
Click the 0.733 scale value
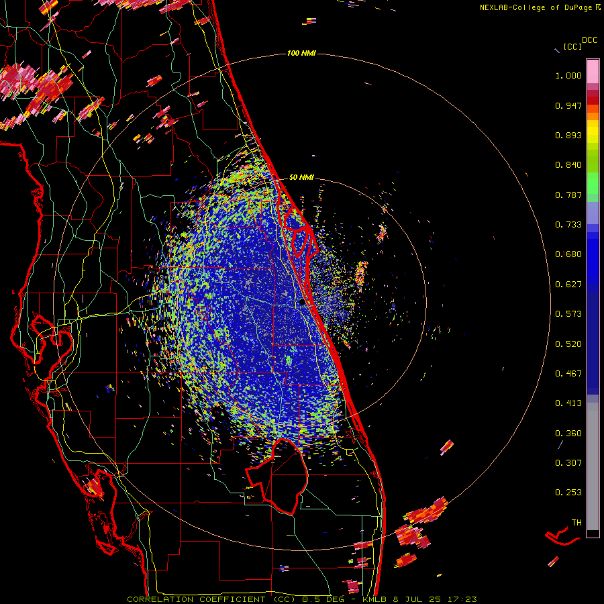(x=568, y=225)
